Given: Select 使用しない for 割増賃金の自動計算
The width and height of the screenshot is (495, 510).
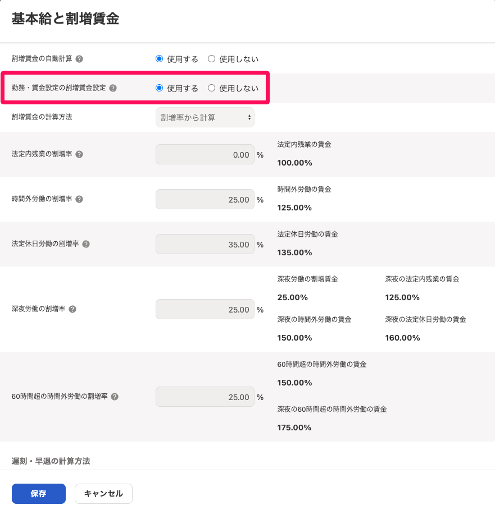Looking at the screenshot, I should click(212, 59).
